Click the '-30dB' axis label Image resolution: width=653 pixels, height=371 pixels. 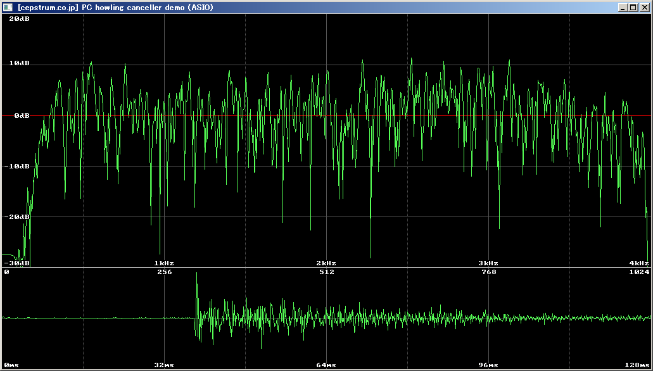pyautogui.click(x=16, y=263)
